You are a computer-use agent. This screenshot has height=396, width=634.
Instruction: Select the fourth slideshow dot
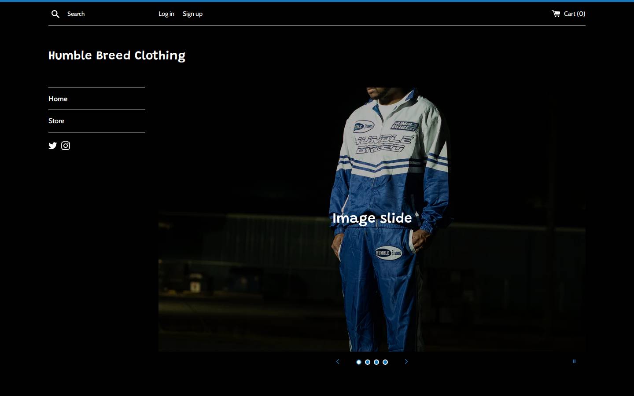tap(385, 362)
